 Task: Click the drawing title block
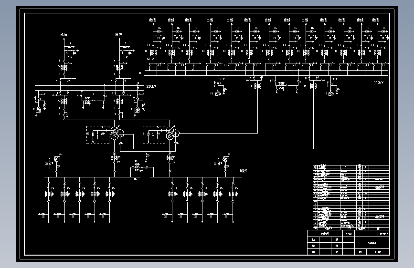coord(348,242)
